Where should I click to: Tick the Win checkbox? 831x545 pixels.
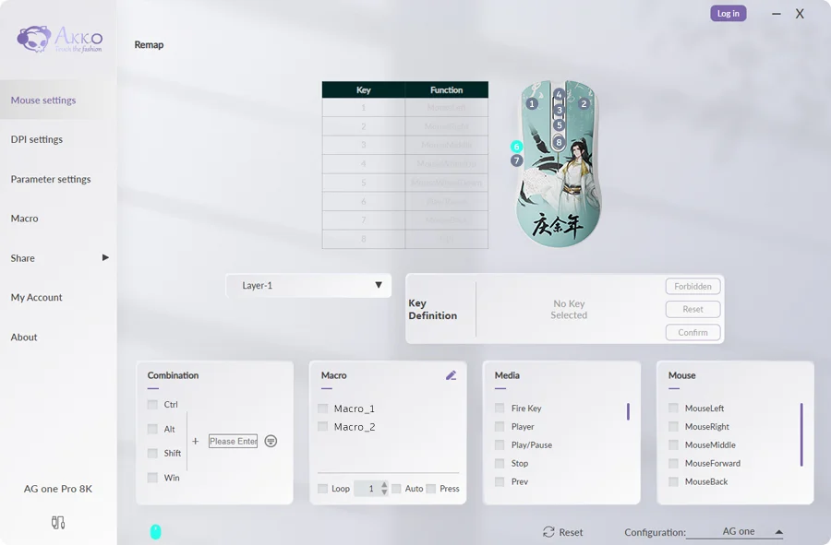152,478
